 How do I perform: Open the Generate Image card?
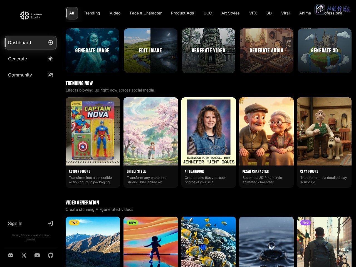point(92,51)
